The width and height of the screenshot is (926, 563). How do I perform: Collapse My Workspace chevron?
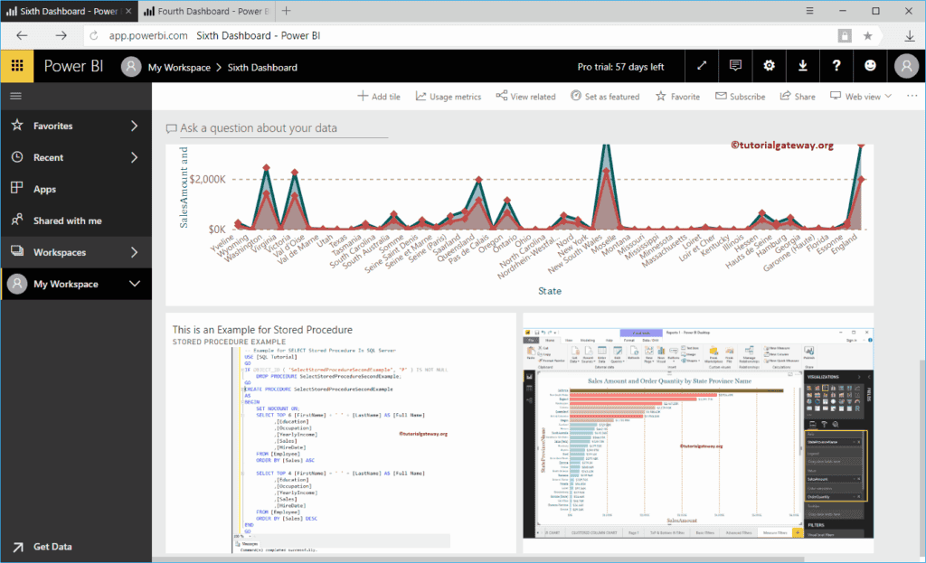point(135,284)
